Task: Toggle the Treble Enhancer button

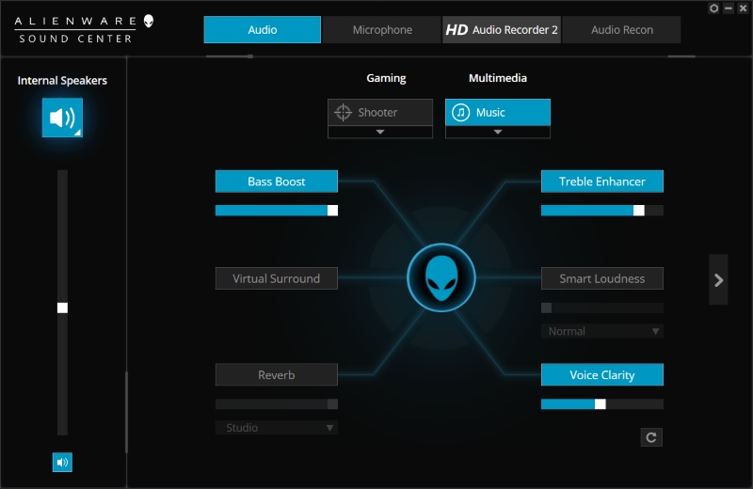Action: [x=601, y=181]
